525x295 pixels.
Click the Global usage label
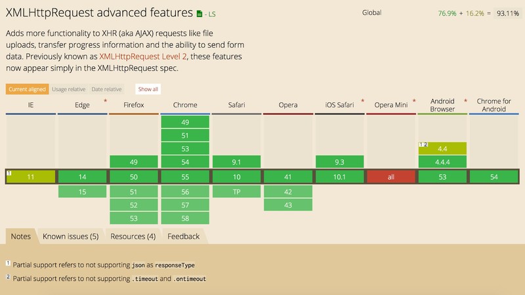click(x=371, y=12)
